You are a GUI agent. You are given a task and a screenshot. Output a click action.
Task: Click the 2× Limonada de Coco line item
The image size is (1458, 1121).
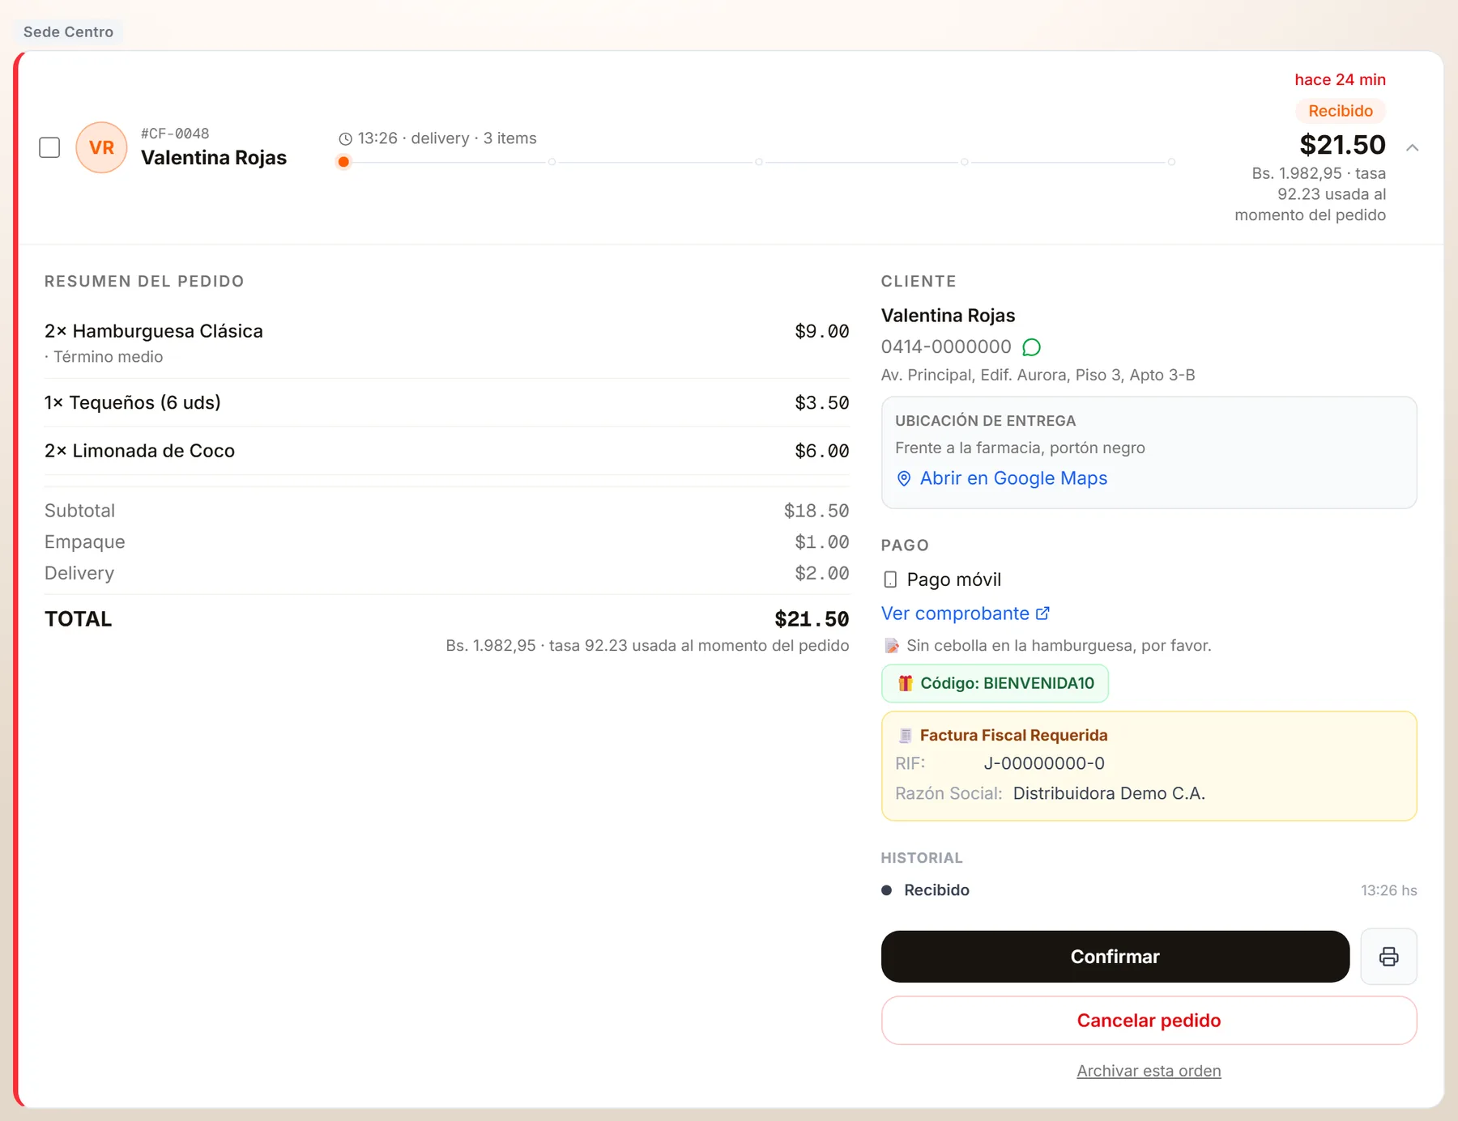click(446, 451)
